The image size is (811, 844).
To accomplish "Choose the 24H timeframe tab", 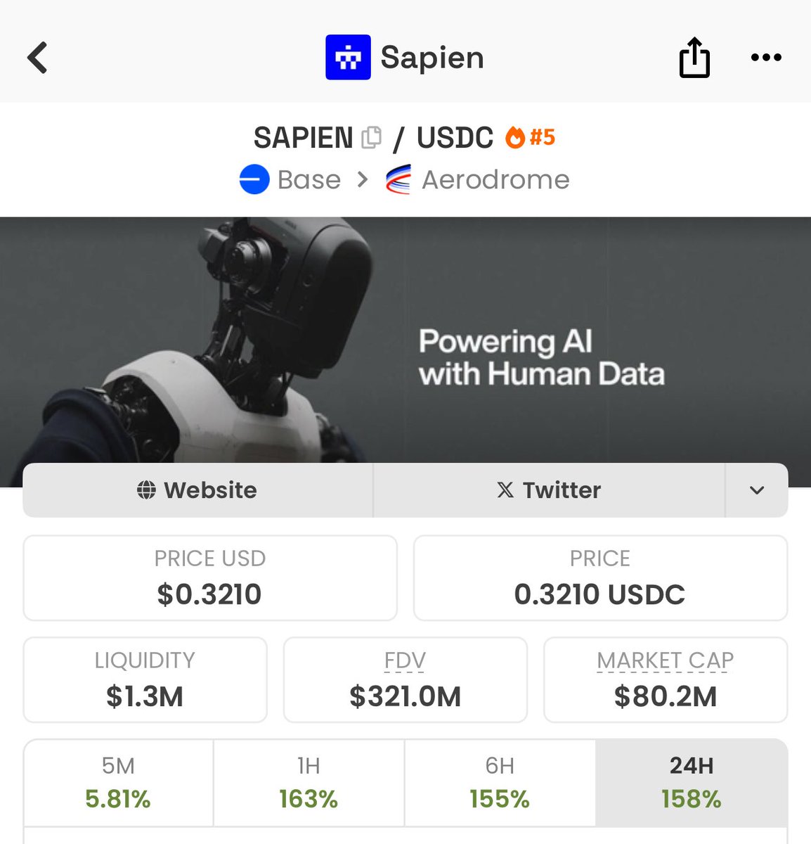I will point(691,782).
